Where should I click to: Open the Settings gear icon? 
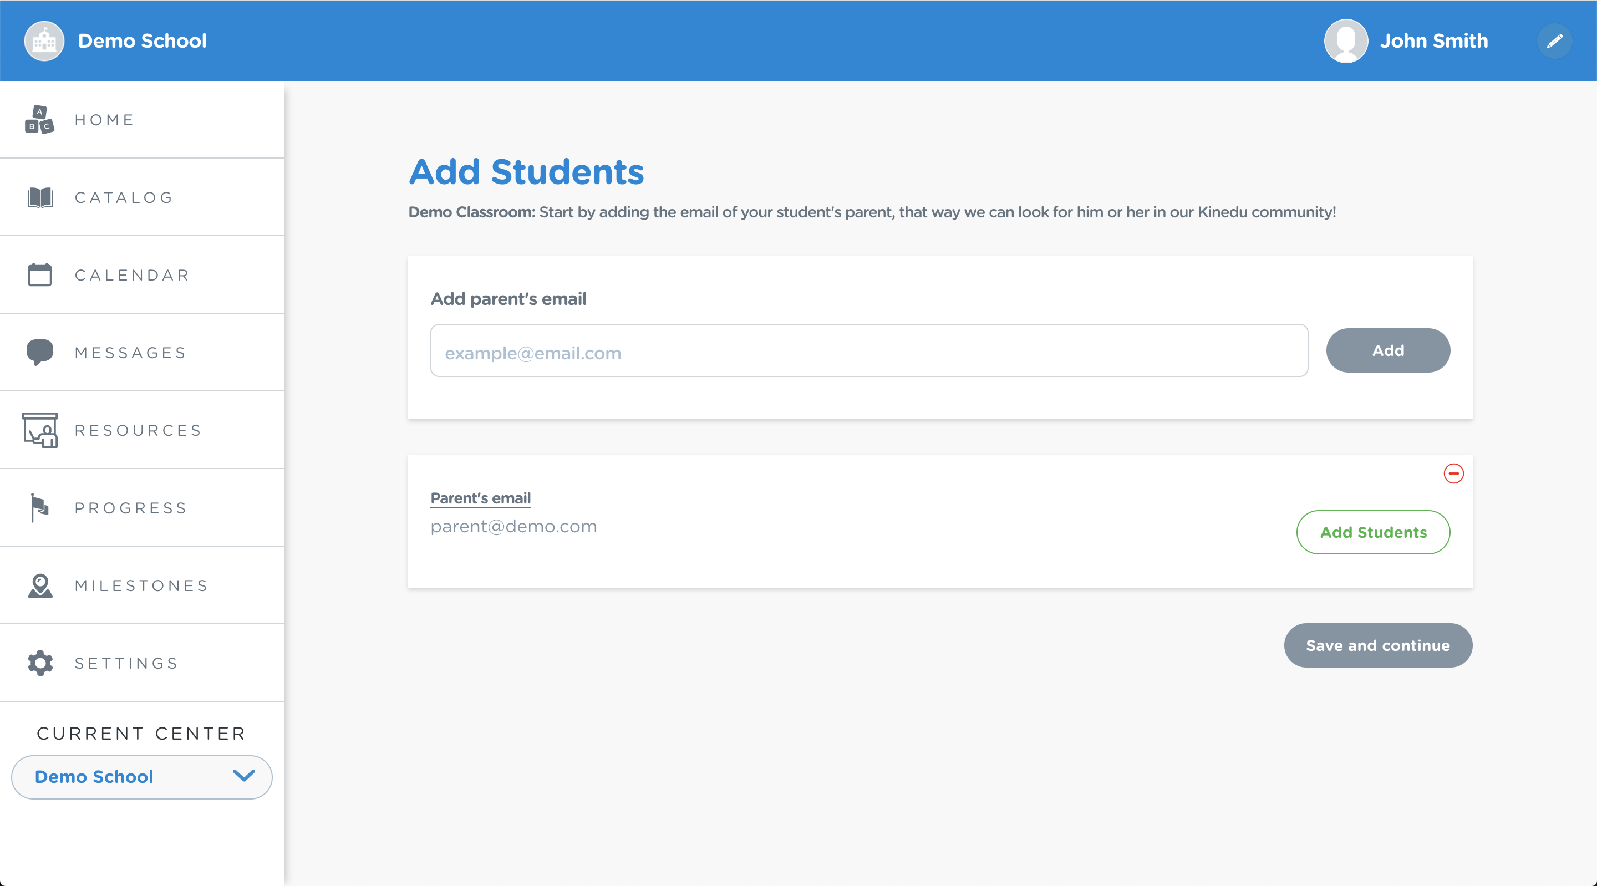coord(40,663)
